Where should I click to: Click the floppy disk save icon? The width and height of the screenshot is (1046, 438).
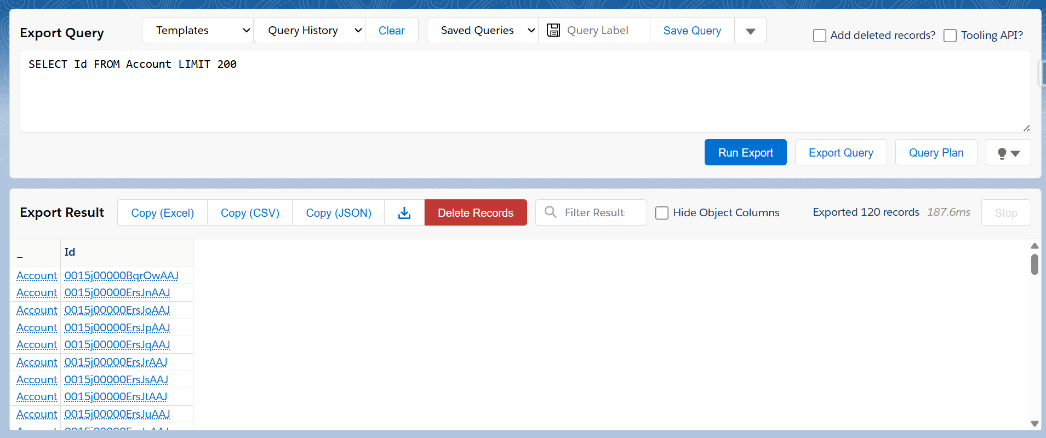(553, 31)
